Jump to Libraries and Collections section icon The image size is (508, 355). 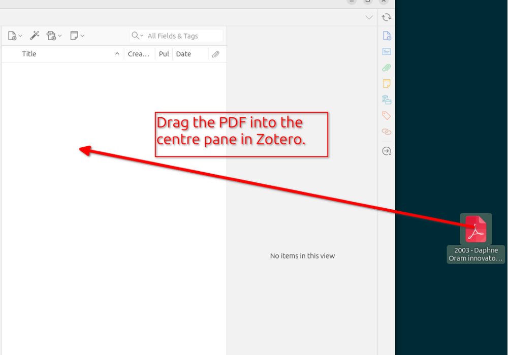coord(387,100)
